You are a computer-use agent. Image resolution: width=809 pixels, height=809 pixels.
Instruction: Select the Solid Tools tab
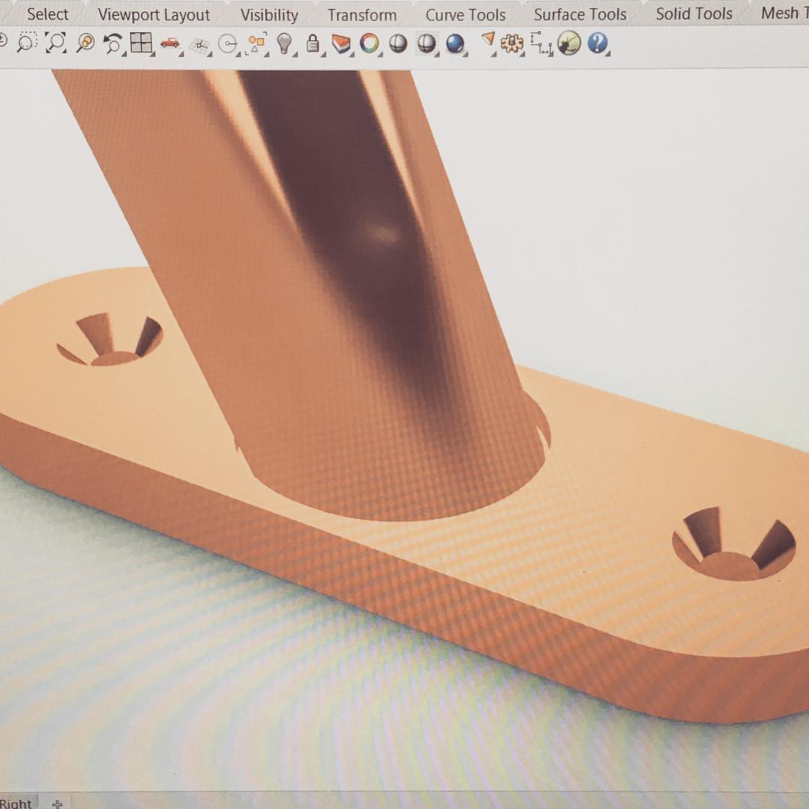(x=694, y=13)
